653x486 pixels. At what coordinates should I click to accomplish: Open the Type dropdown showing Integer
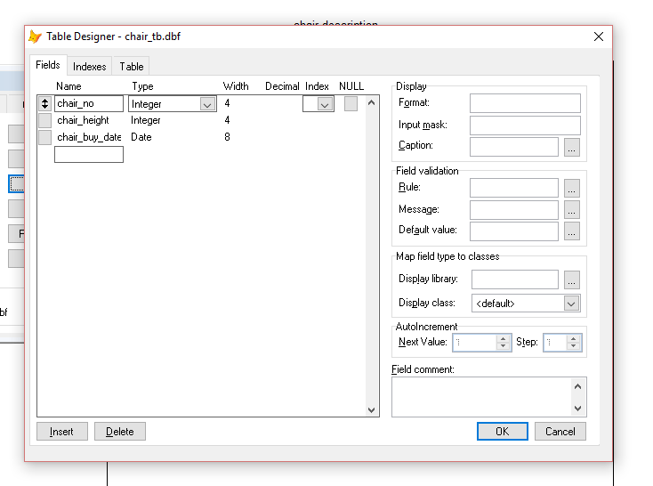click(x=207, y=104)
